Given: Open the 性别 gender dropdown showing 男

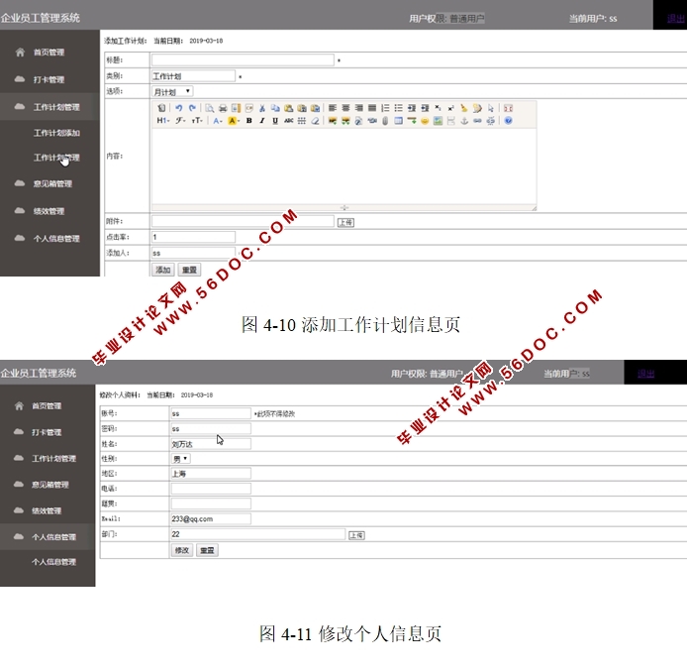Looking at the screenshot, I should pyautogui.click(x=181, y=458).
